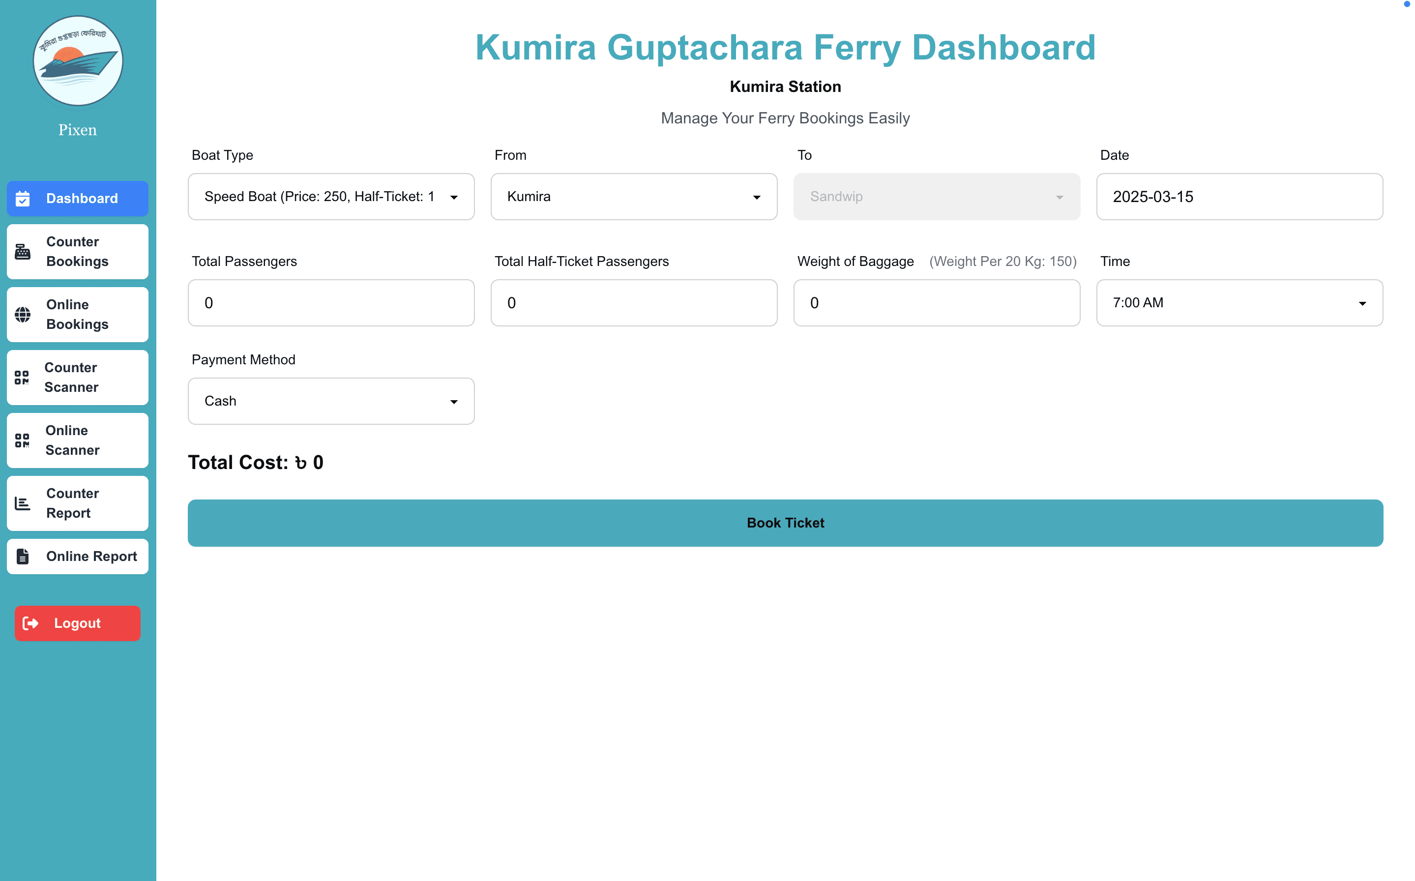Select the Counter Report chart icon

(23, 503)
